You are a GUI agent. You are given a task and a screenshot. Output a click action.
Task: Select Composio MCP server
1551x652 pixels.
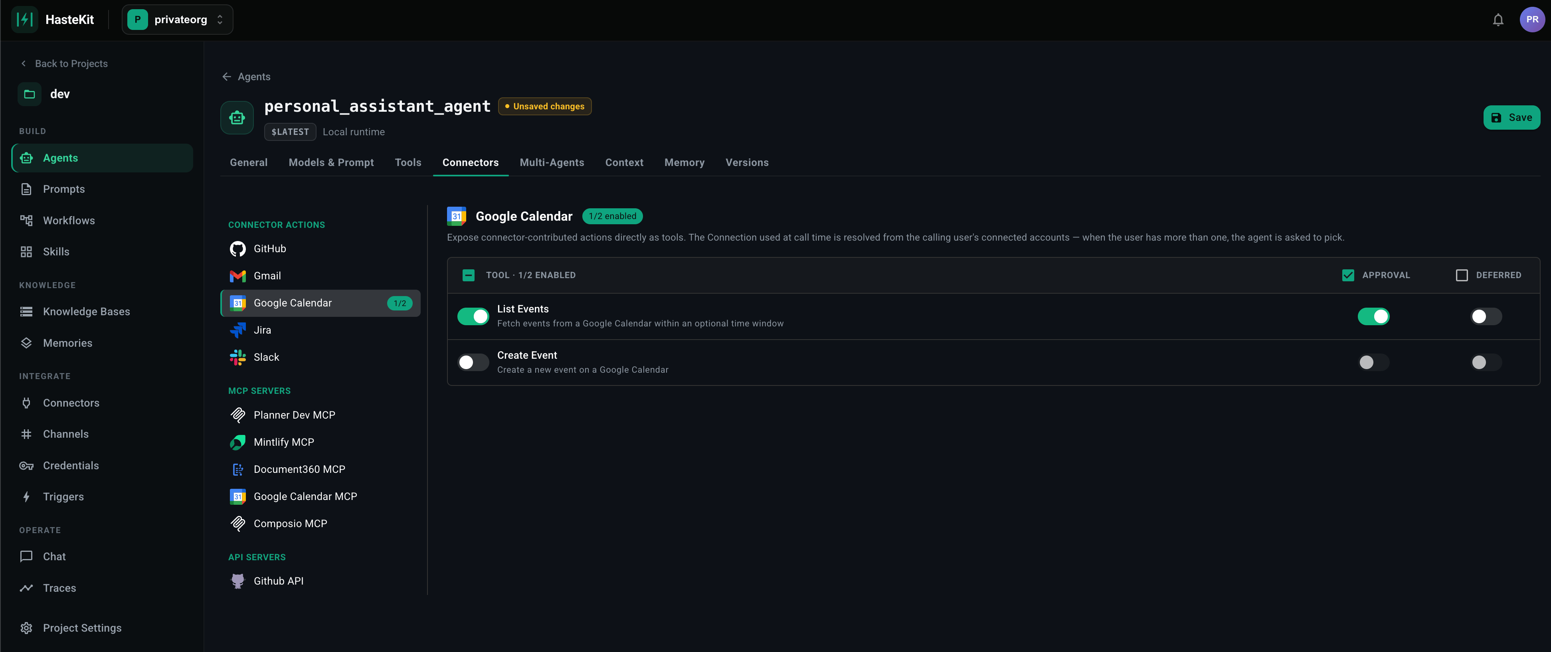coord(320,523)
